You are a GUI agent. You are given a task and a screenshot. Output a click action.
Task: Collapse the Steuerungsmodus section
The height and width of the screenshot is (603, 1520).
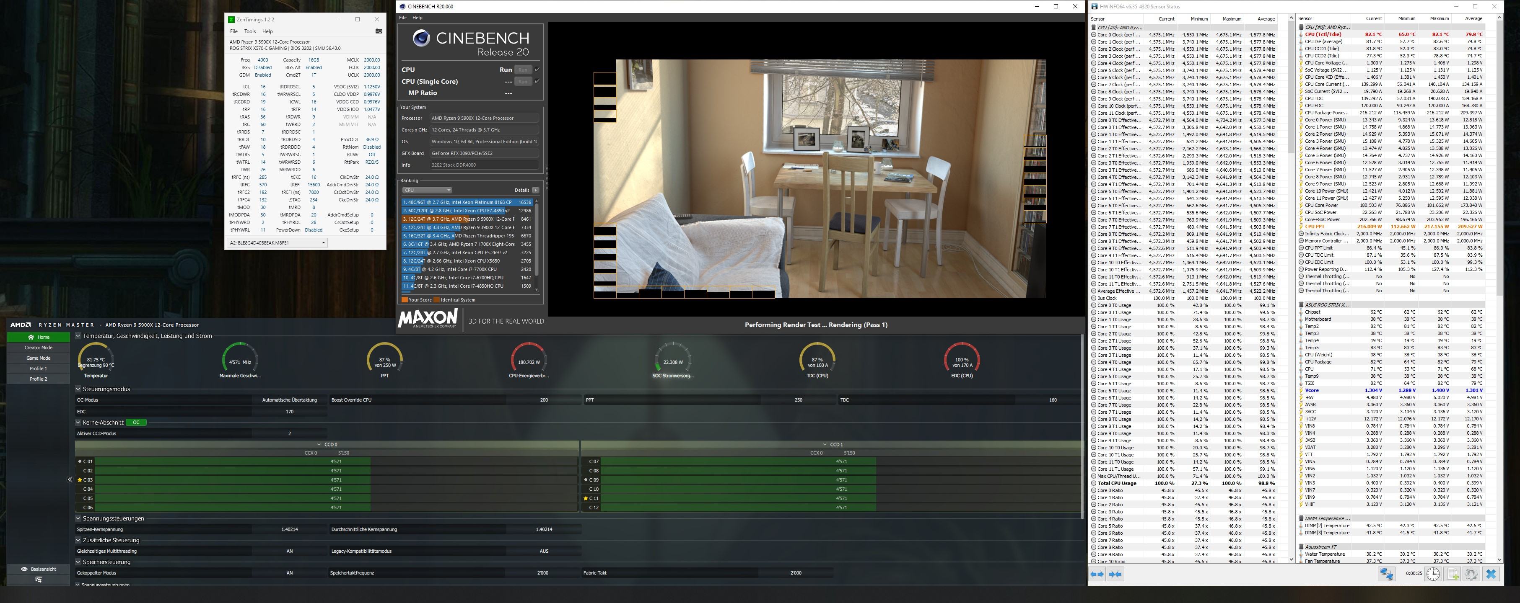click(x=78, y=389)
